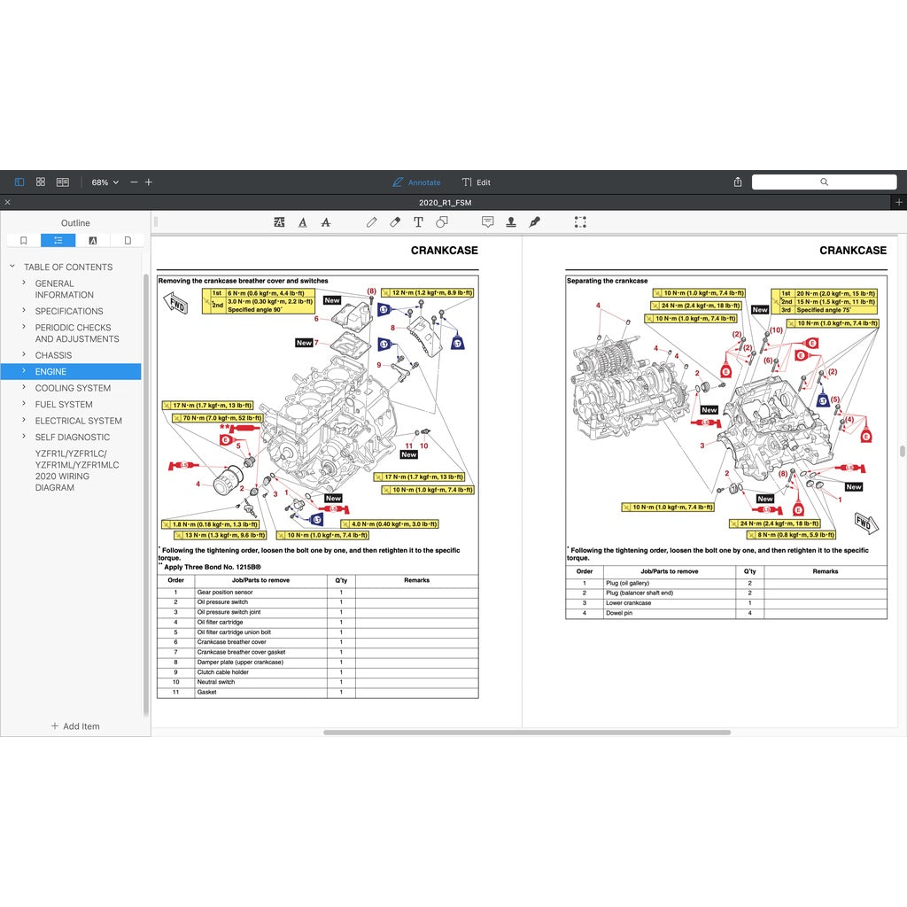Viewport: 907px width, 907px height.
Task: Expand the CHASSIS outline section
Action: [24, 355]
